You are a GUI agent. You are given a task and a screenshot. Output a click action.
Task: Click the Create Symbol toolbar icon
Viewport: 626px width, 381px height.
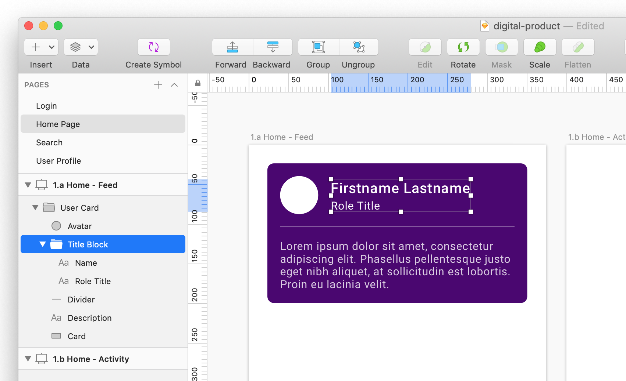[153, 47]
